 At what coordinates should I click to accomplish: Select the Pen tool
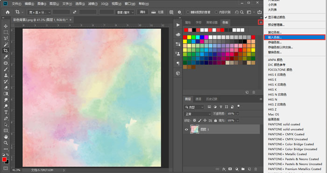point(6,118)
